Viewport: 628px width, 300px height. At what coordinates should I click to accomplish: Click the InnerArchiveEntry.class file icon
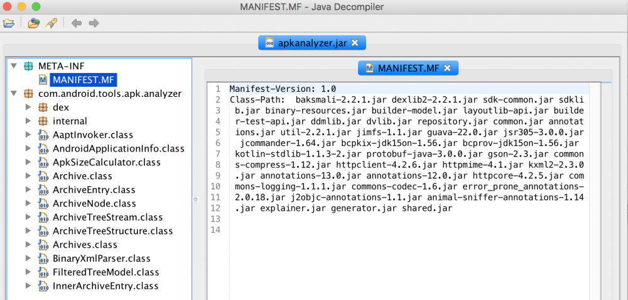coord(43,286)
